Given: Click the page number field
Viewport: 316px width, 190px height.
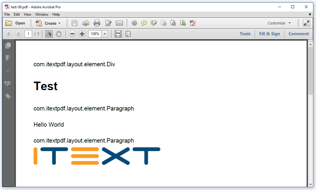Looking at the screenshot, I should coord(28,34).
